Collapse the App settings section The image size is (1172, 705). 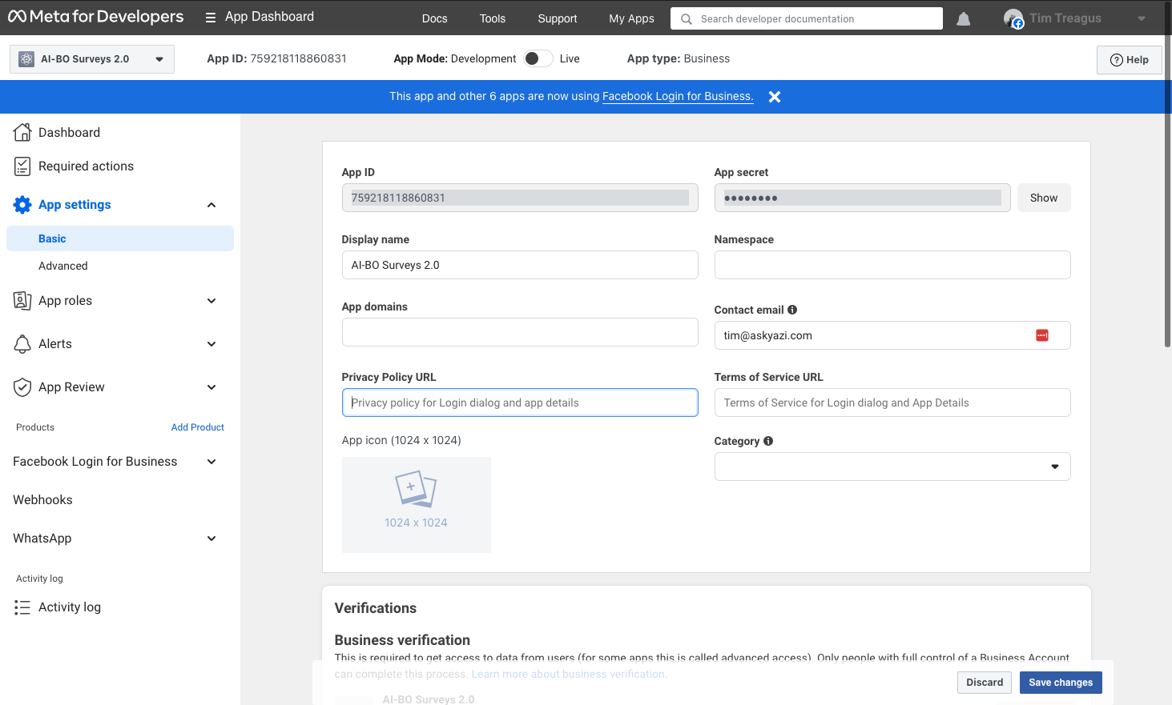[211, 205]
